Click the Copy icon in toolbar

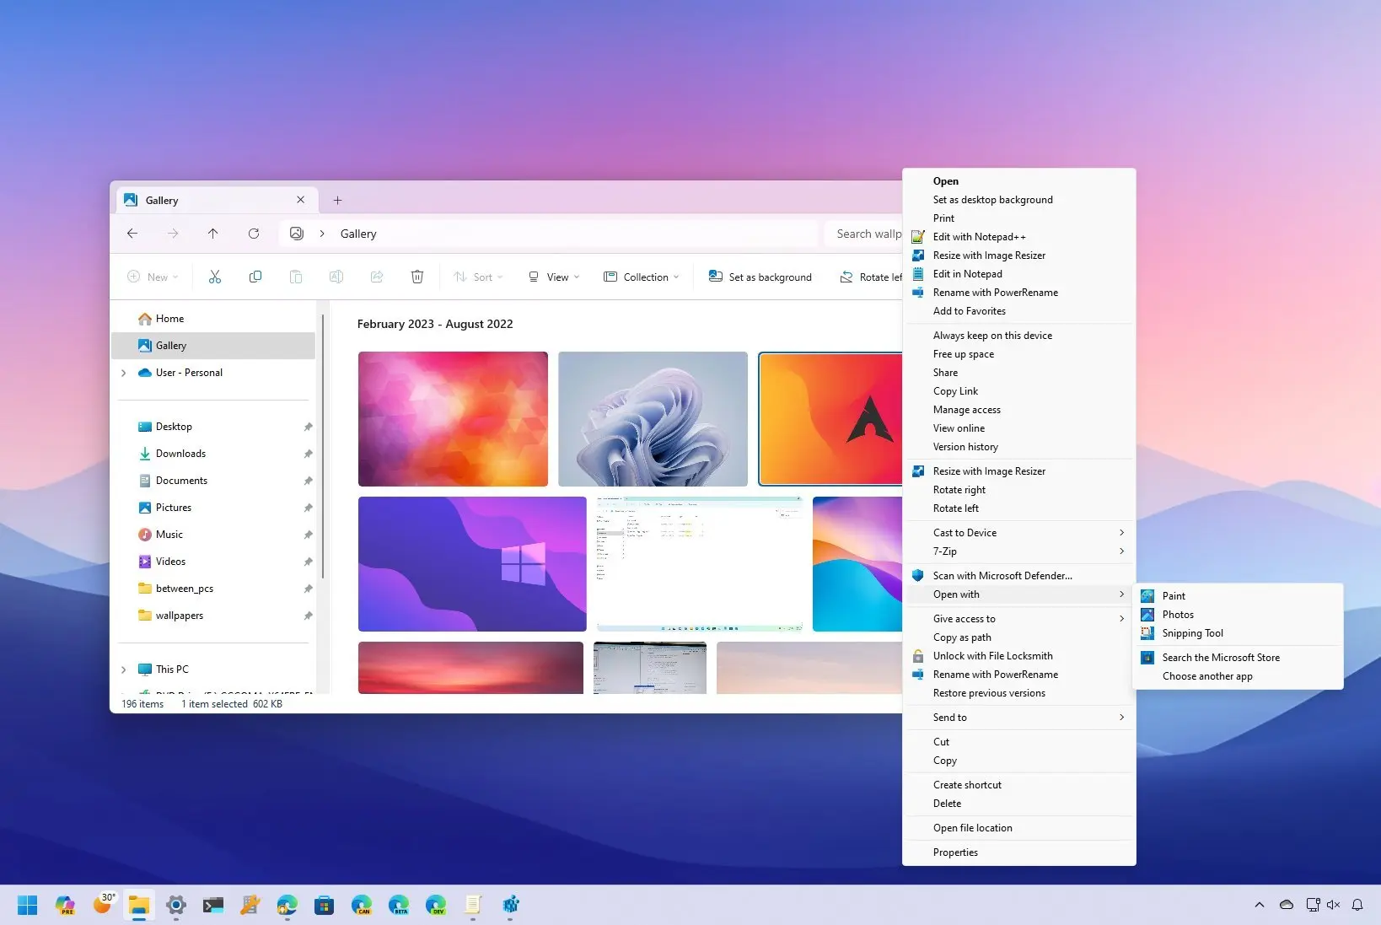[x=255, y=277]
